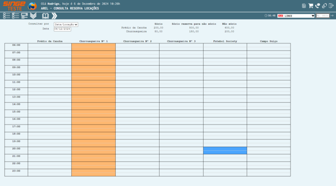Click the Data date input field
The image size is (336, 186).
[x=63, y=29]
